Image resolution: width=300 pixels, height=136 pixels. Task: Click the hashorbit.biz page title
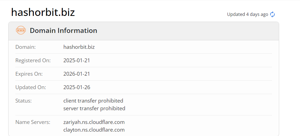point(43,12)
